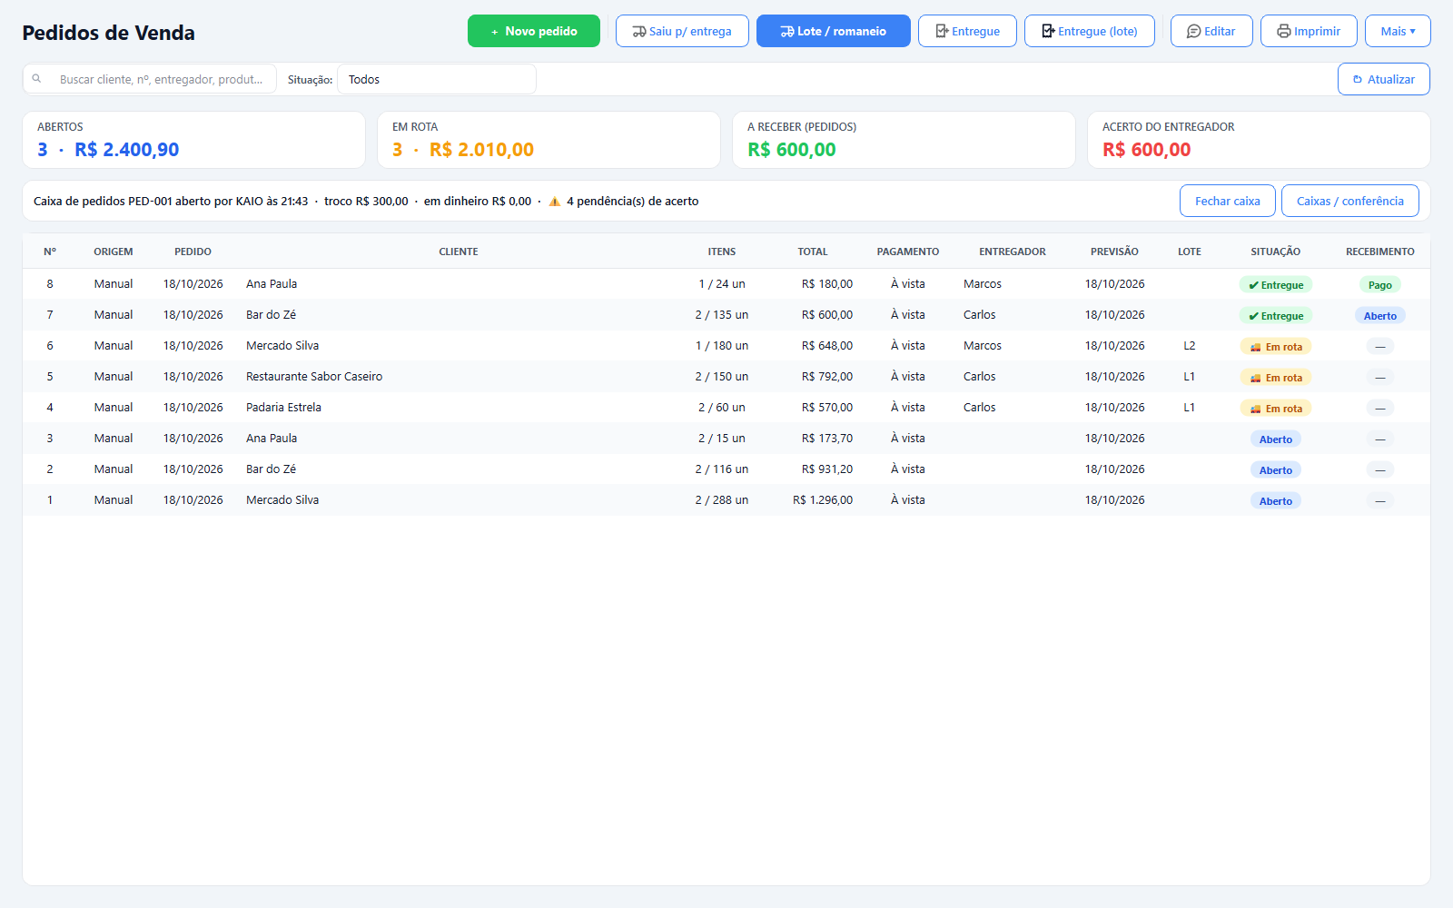Sort by the TOTAL column header
The image size is (1453, 908).
point(813,252)
